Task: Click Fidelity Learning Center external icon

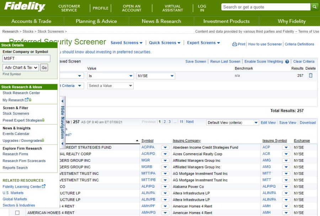Action: click(x=43, y=186)
